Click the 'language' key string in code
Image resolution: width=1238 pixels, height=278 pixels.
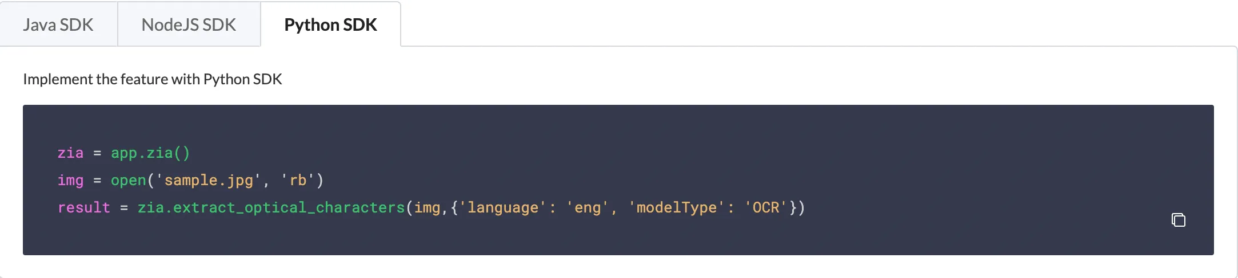point(503,207)
